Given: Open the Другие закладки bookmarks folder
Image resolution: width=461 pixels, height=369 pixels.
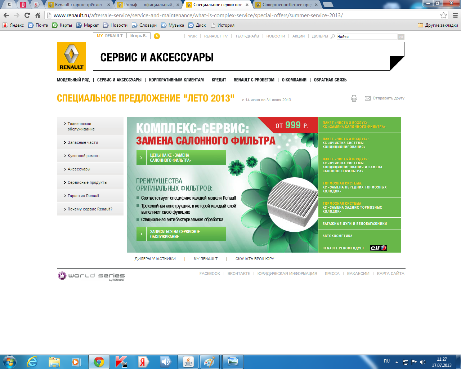Looking at the screenshot, I should 438,25.
